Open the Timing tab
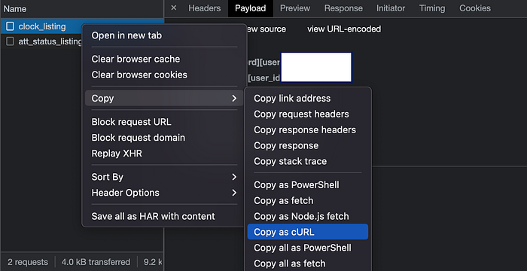This screenshot has width=527, height=271. click(x=432, y=8)
